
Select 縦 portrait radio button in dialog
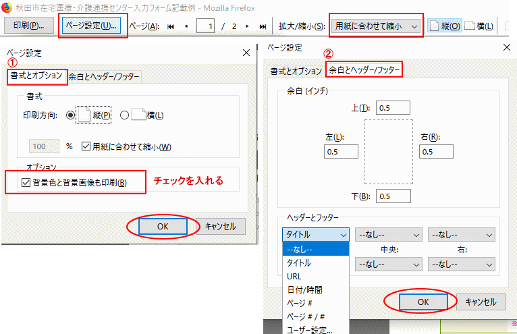(72, 115)
